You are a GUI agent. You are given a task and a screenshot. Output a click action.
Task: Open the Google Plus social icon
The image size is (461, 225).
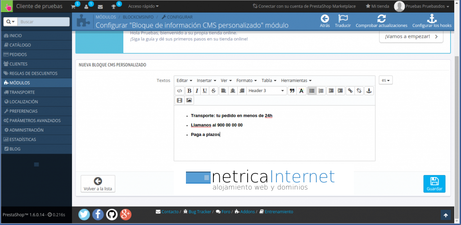click(126, 214)
